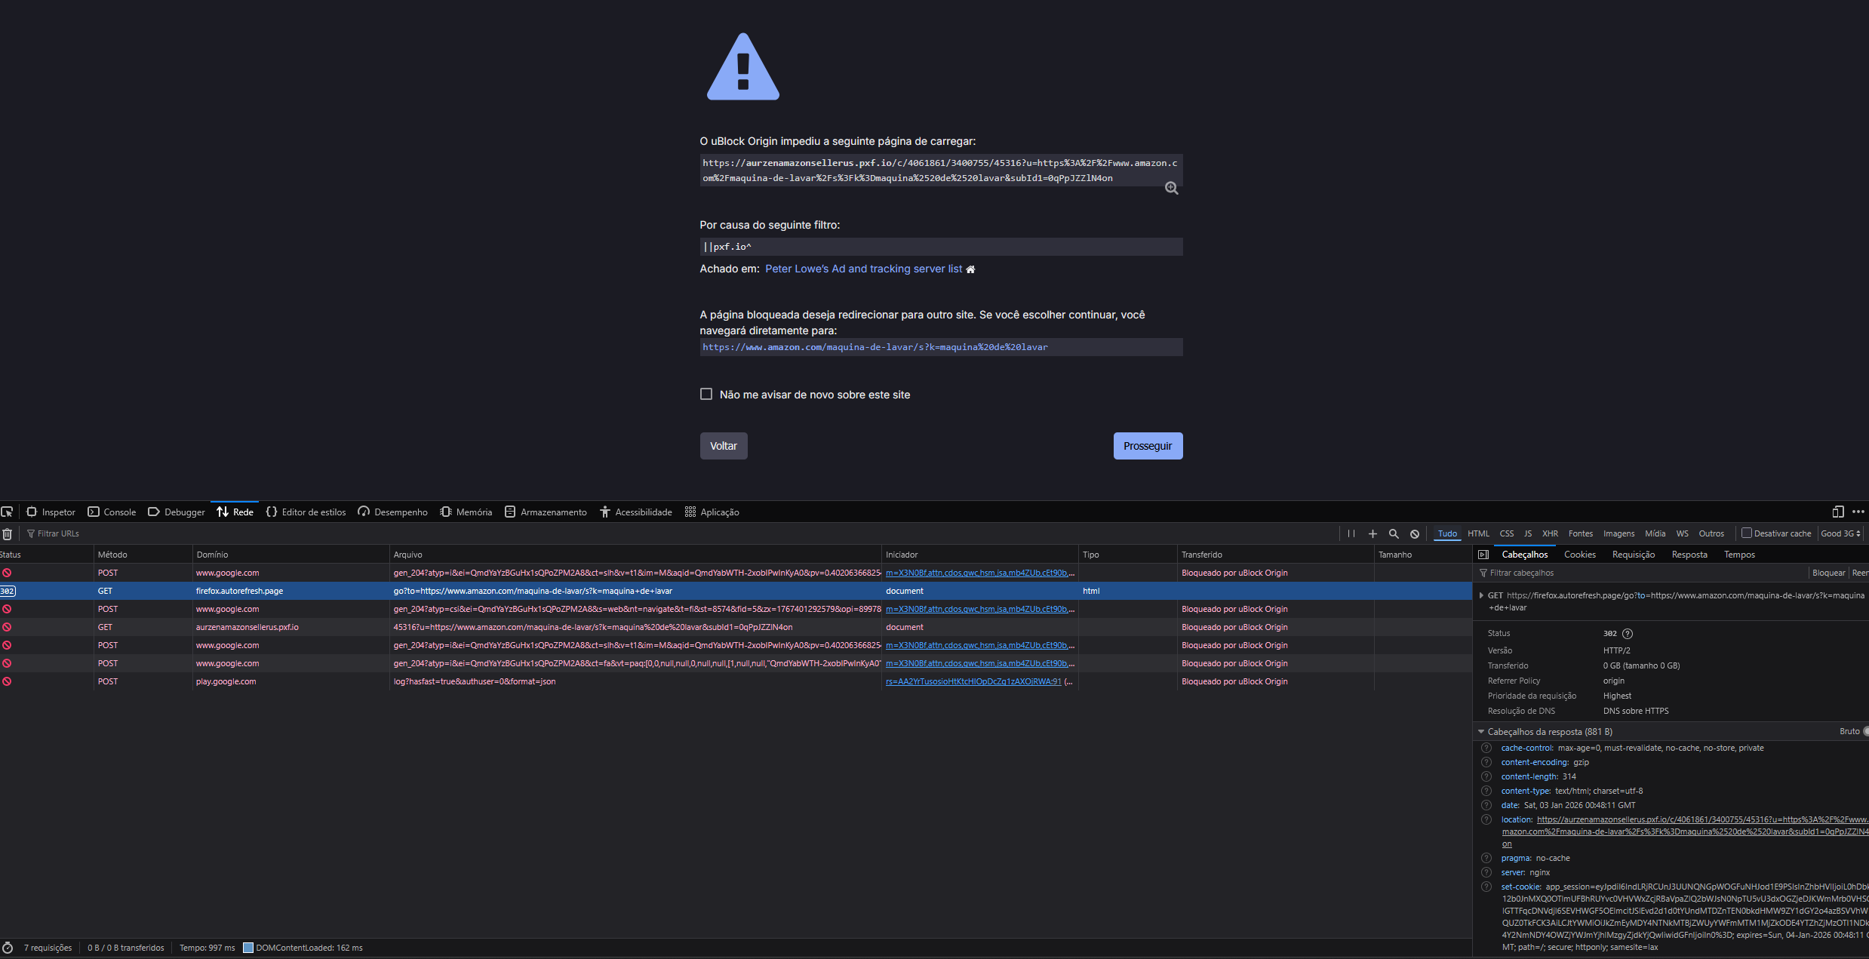
Task: Pause network recording
Action: (x=1351, y=533)
